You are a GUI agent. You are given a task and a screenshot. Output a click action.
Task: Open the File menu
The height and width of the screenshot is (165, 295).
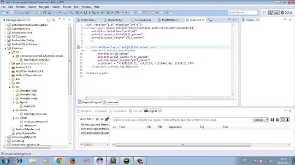[x=3, y=7]
